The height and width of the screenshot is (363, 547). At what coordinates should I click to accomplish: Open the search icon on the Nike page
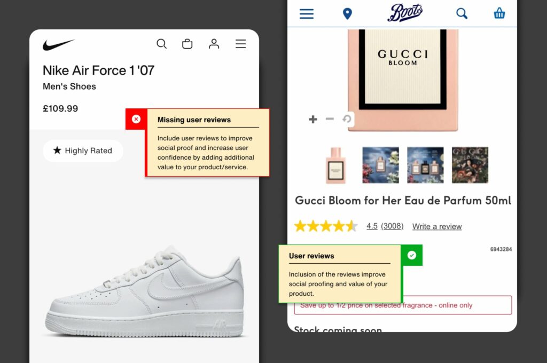(x=161, y=44)
